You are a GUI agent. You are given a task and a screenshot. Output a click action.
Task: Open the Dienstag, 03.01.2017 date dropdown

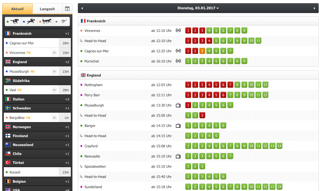tap(198, 8)
